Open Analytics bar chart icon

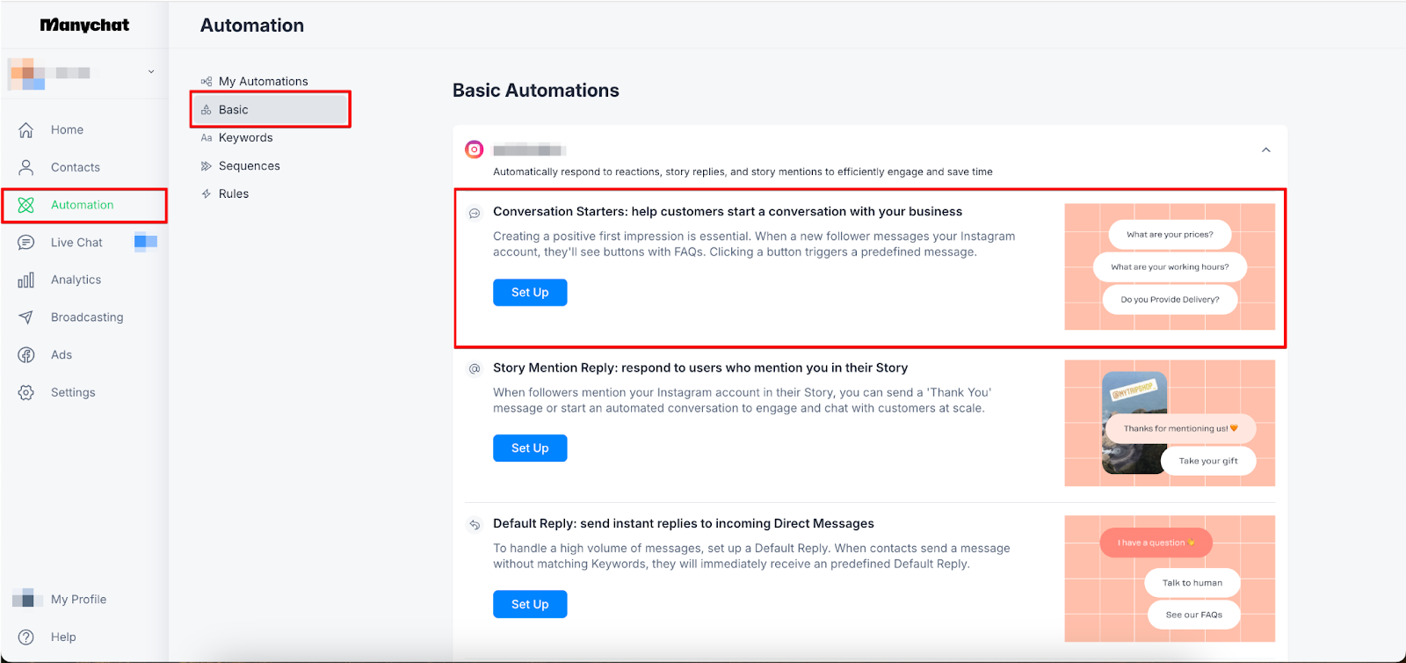pyautogui.click(x=26, y=280)
